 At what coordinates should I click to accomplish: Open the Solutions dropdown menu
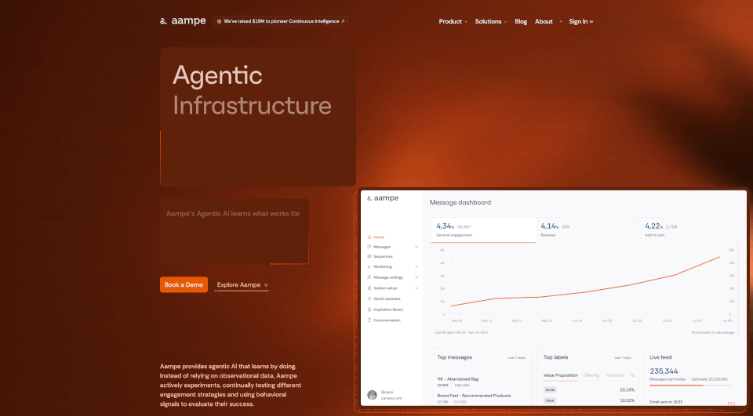pos(491,22)
